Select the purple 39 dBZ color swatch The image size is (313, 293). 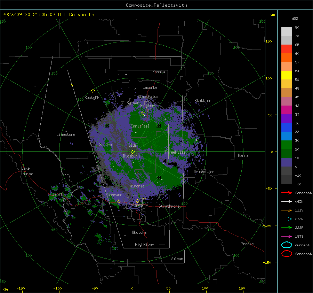click(287, 118)
